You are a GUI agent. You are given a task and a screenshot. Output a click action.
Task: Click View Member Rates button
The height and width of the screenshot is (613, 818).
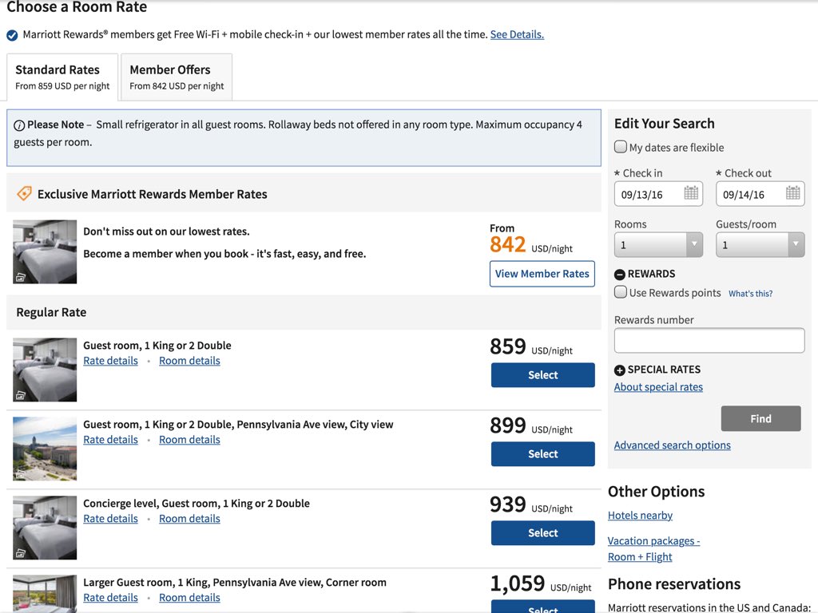pos(542,274)
